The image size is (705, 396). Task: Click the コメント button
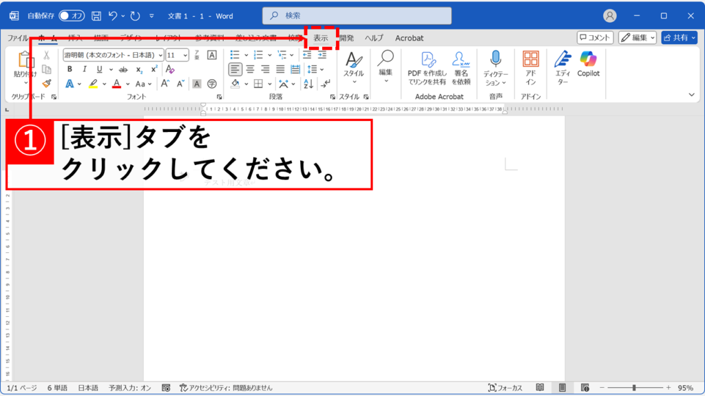click(x=595, y=38)
